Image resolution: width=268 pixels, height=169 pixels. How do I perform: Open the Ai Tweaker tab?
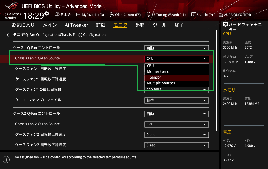click(76, 25)
